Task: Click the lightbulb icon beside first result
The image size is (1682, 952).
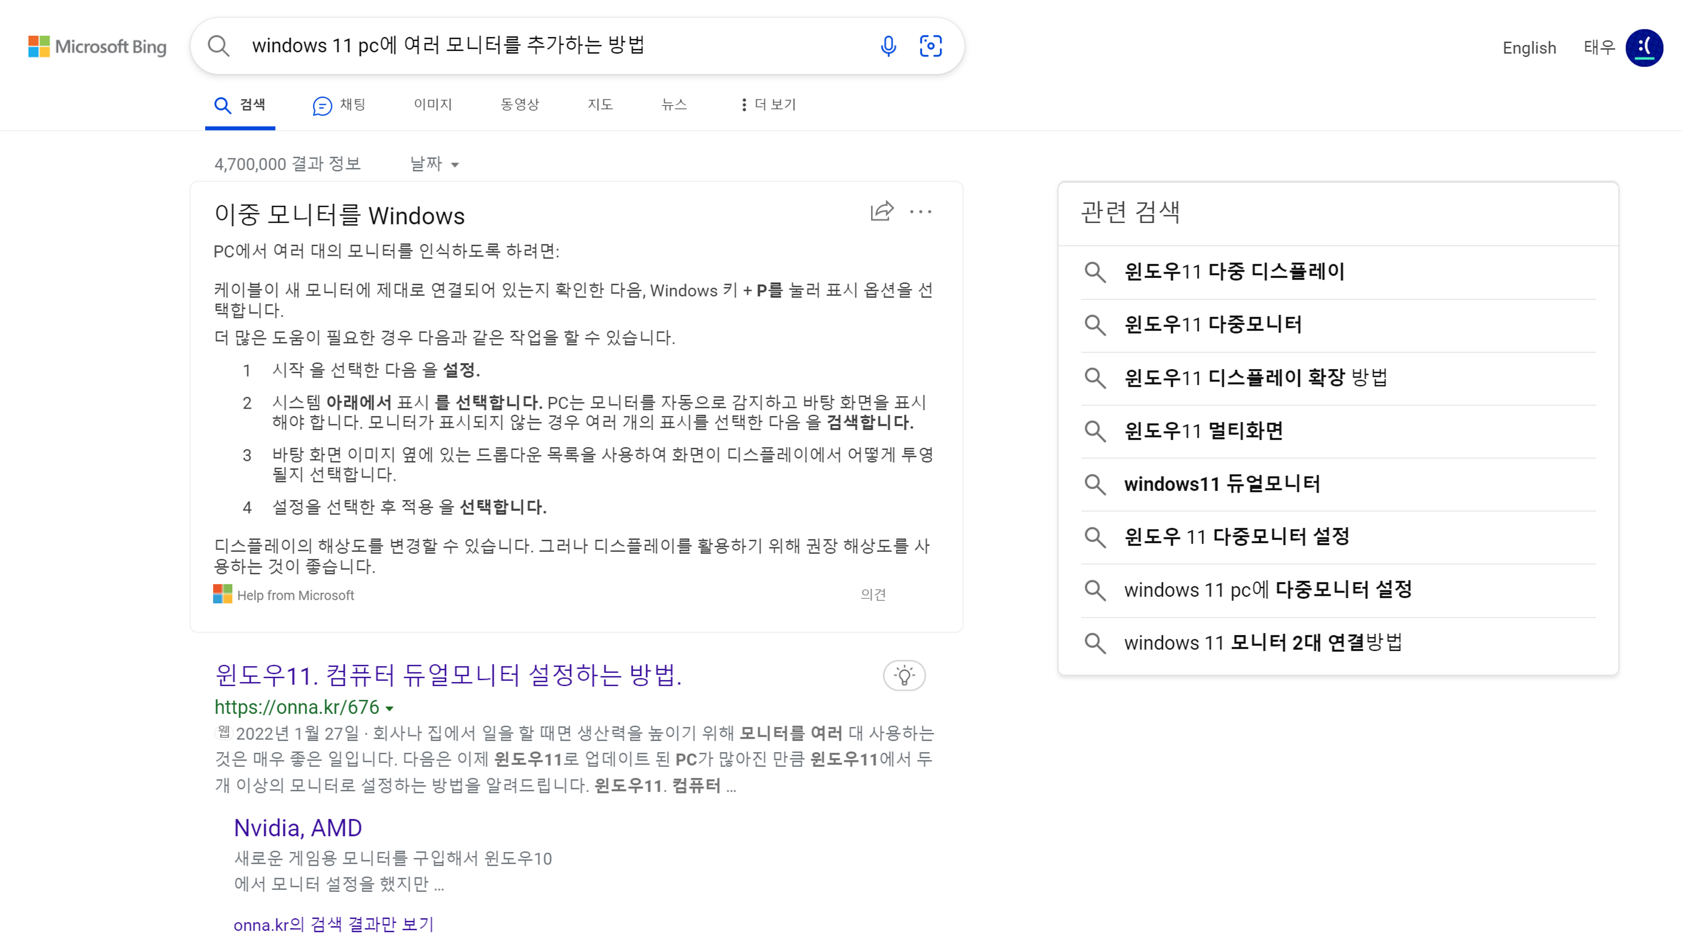Action: click(x=904, y=675)
